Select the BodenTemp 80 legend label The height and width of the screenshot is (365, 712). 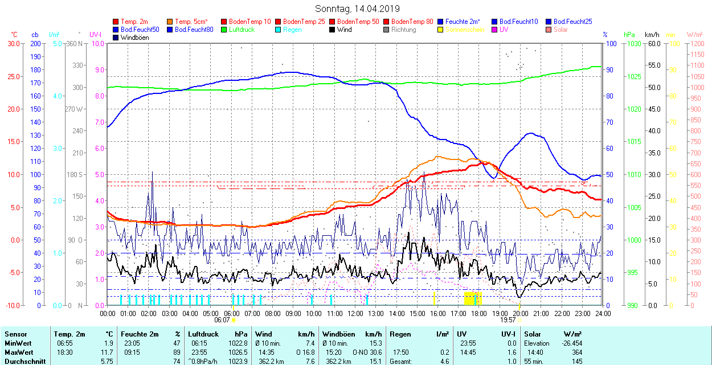(412, 22)
